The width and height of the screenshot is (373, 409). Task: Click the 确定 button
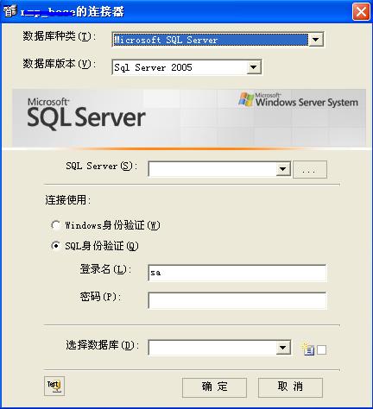tap(214, 387)
